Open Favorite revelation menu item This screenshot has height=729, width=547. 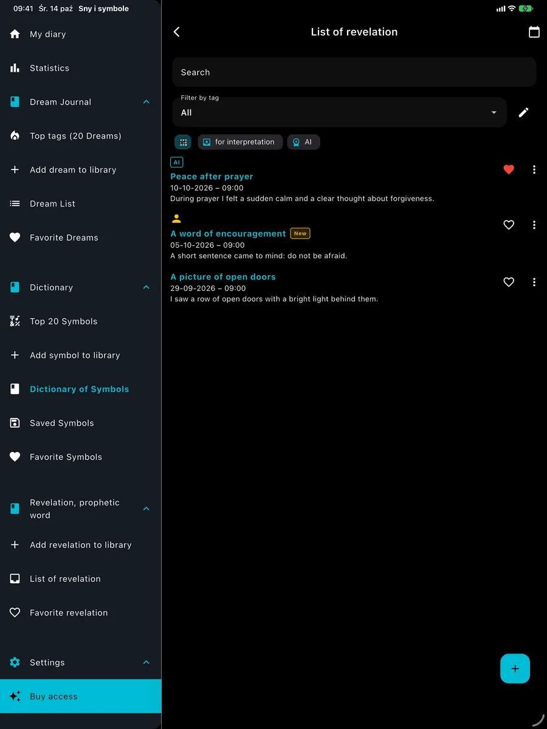[69, 613]
